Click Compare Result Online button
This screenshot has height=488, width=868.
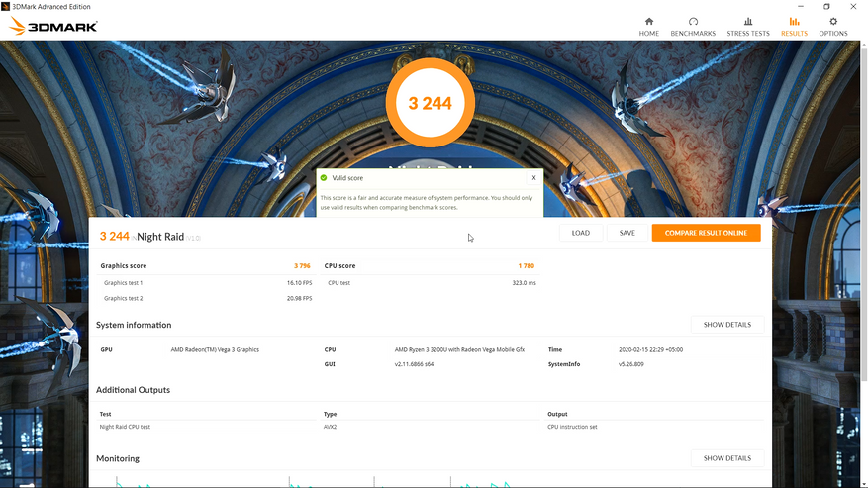[706, 233]
